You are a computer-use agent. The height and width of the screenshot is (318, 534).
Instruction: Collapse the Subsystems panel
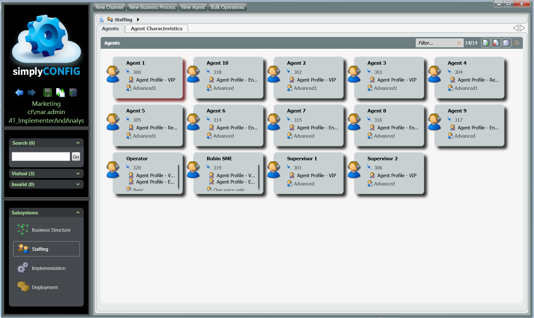pos(78,213)
